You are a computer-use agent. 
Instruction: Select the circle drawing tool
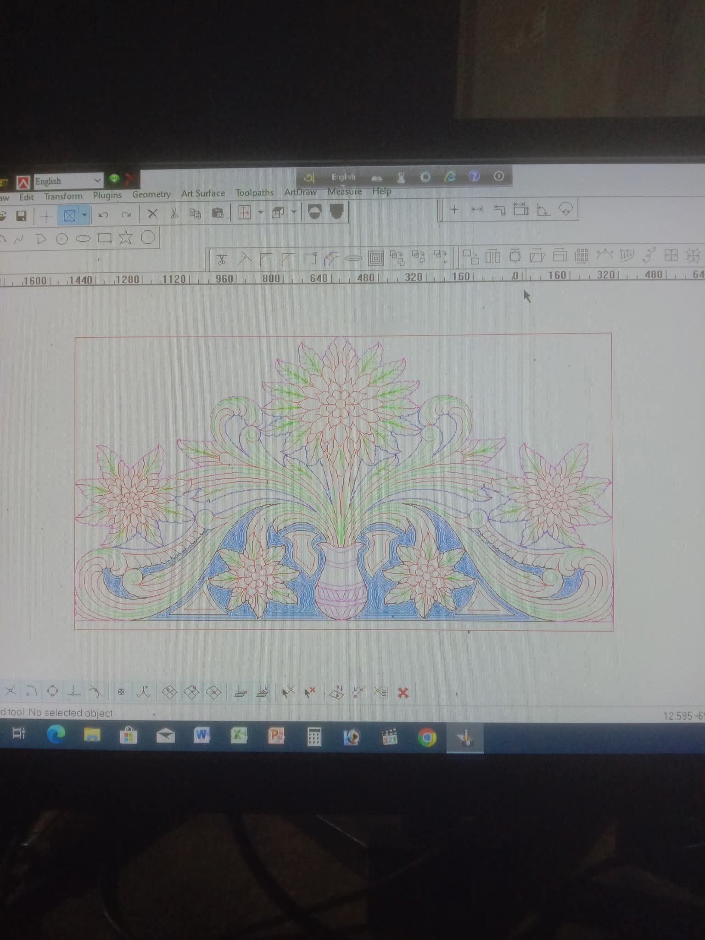coord(62,239)
